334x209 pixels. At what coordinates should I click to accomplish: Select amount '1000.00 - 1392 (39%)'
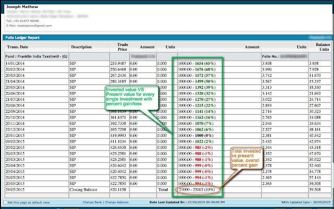pyautogui.click(x=197, y=87)
